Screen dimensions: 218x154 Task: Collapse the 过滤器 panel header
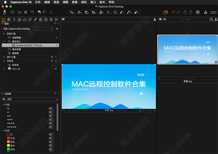coord(3,94)
